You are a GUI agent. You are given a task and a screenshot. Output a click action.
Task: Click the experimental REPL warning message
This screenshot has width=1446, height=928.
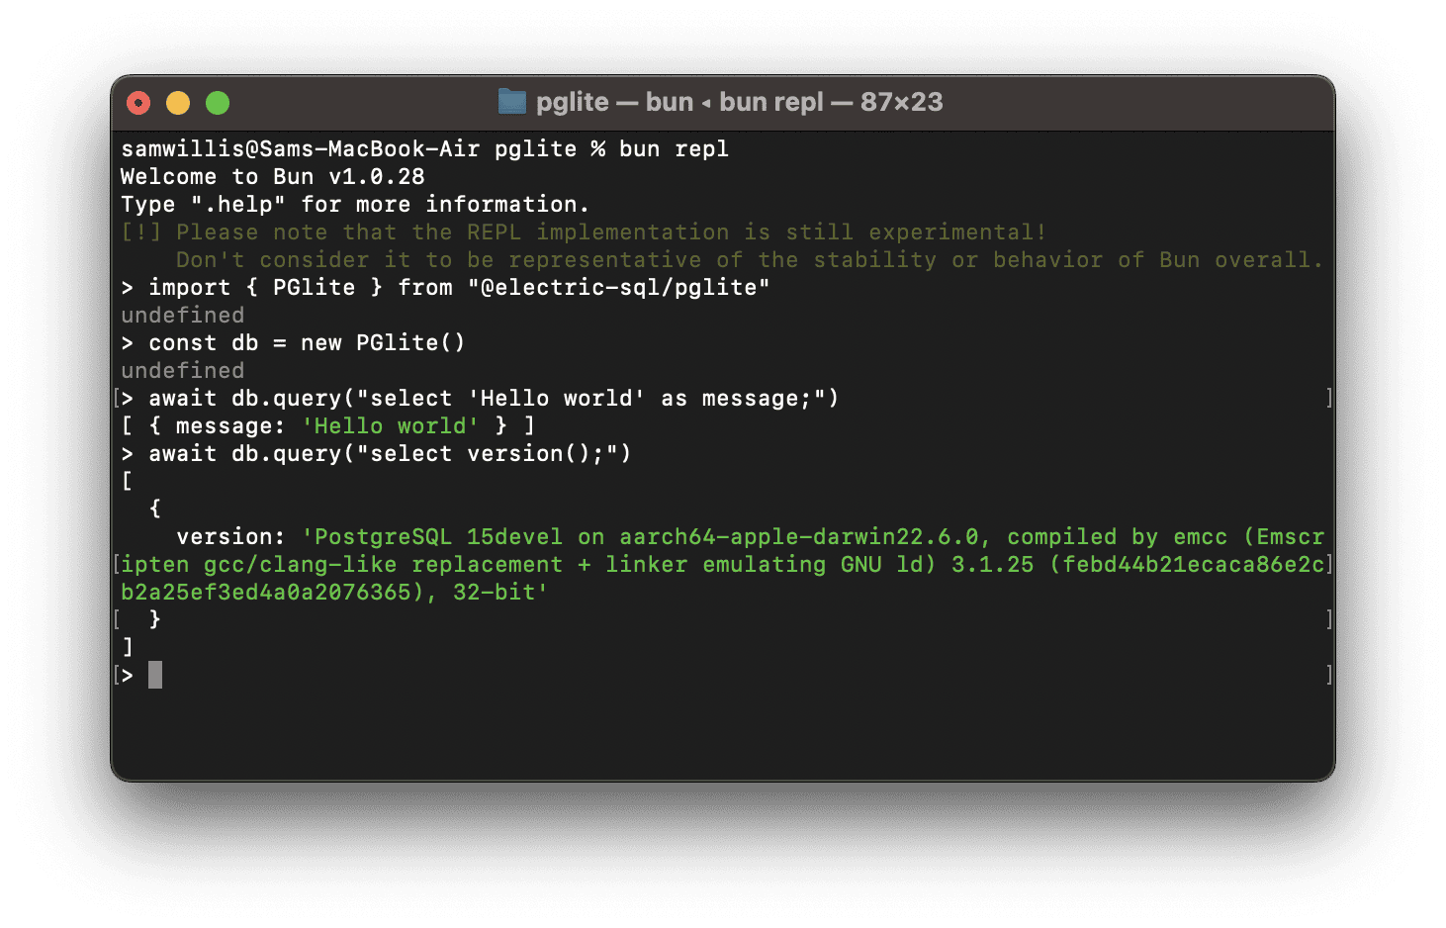584,232
